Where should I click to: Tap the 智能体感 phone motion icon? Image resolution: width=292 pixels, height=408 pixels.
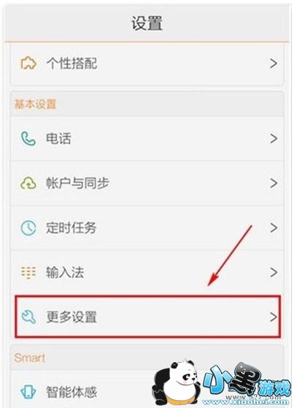click(x=28, y=392)
